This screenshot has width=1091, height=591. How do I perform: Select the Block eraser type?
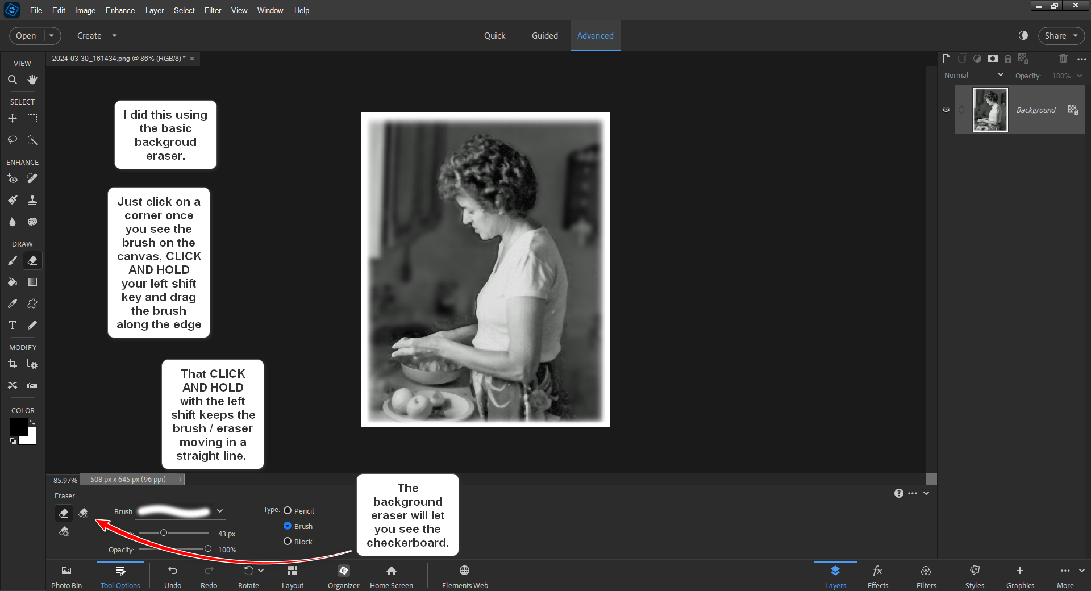click(x=288, y=541)
